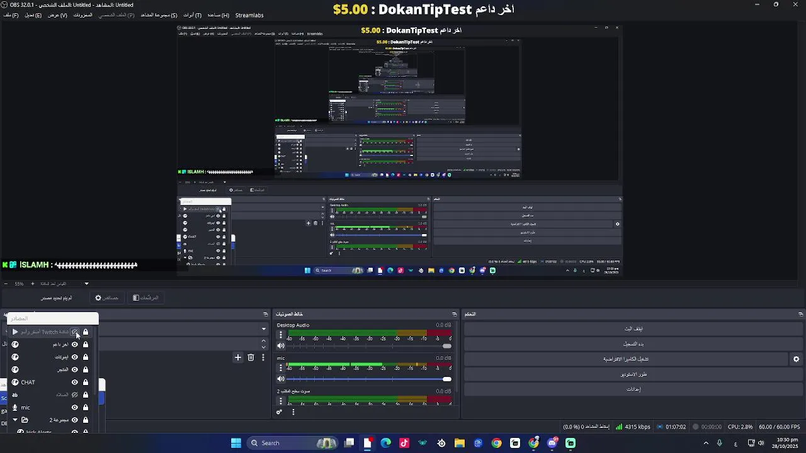The image size is (806, 453).
Task: Mute Desktop Audio speaker icon
Action: [281, 345]
